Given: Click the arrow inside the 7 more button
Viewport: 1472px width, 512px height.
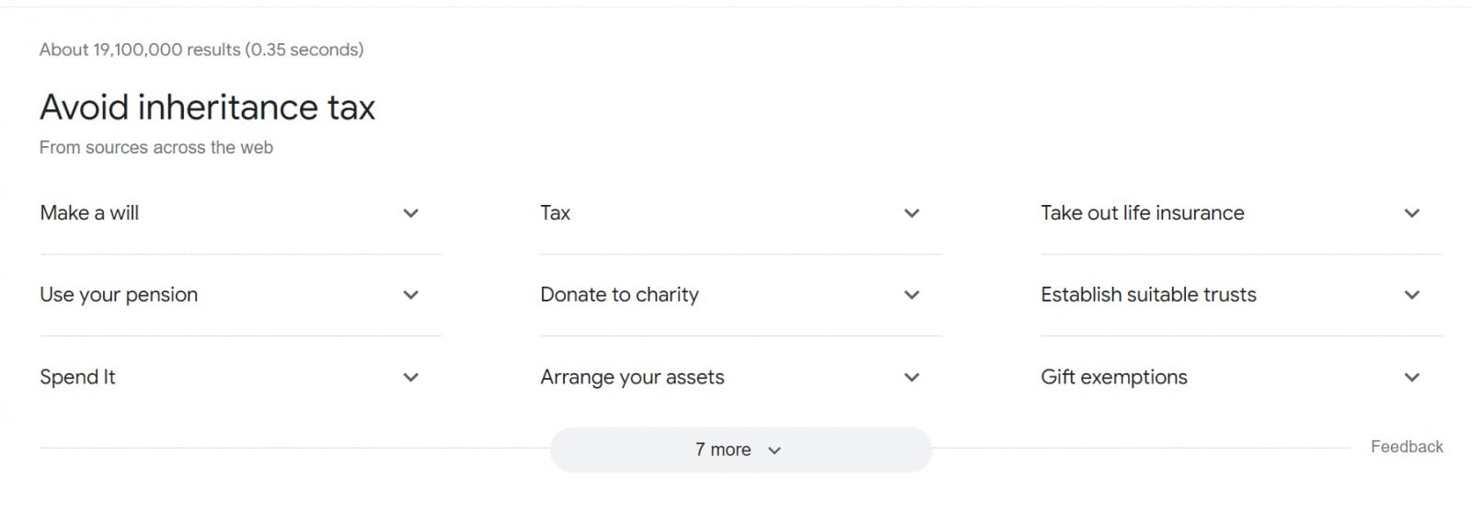Looking at the screenshot, I should (x=775, y=450).
